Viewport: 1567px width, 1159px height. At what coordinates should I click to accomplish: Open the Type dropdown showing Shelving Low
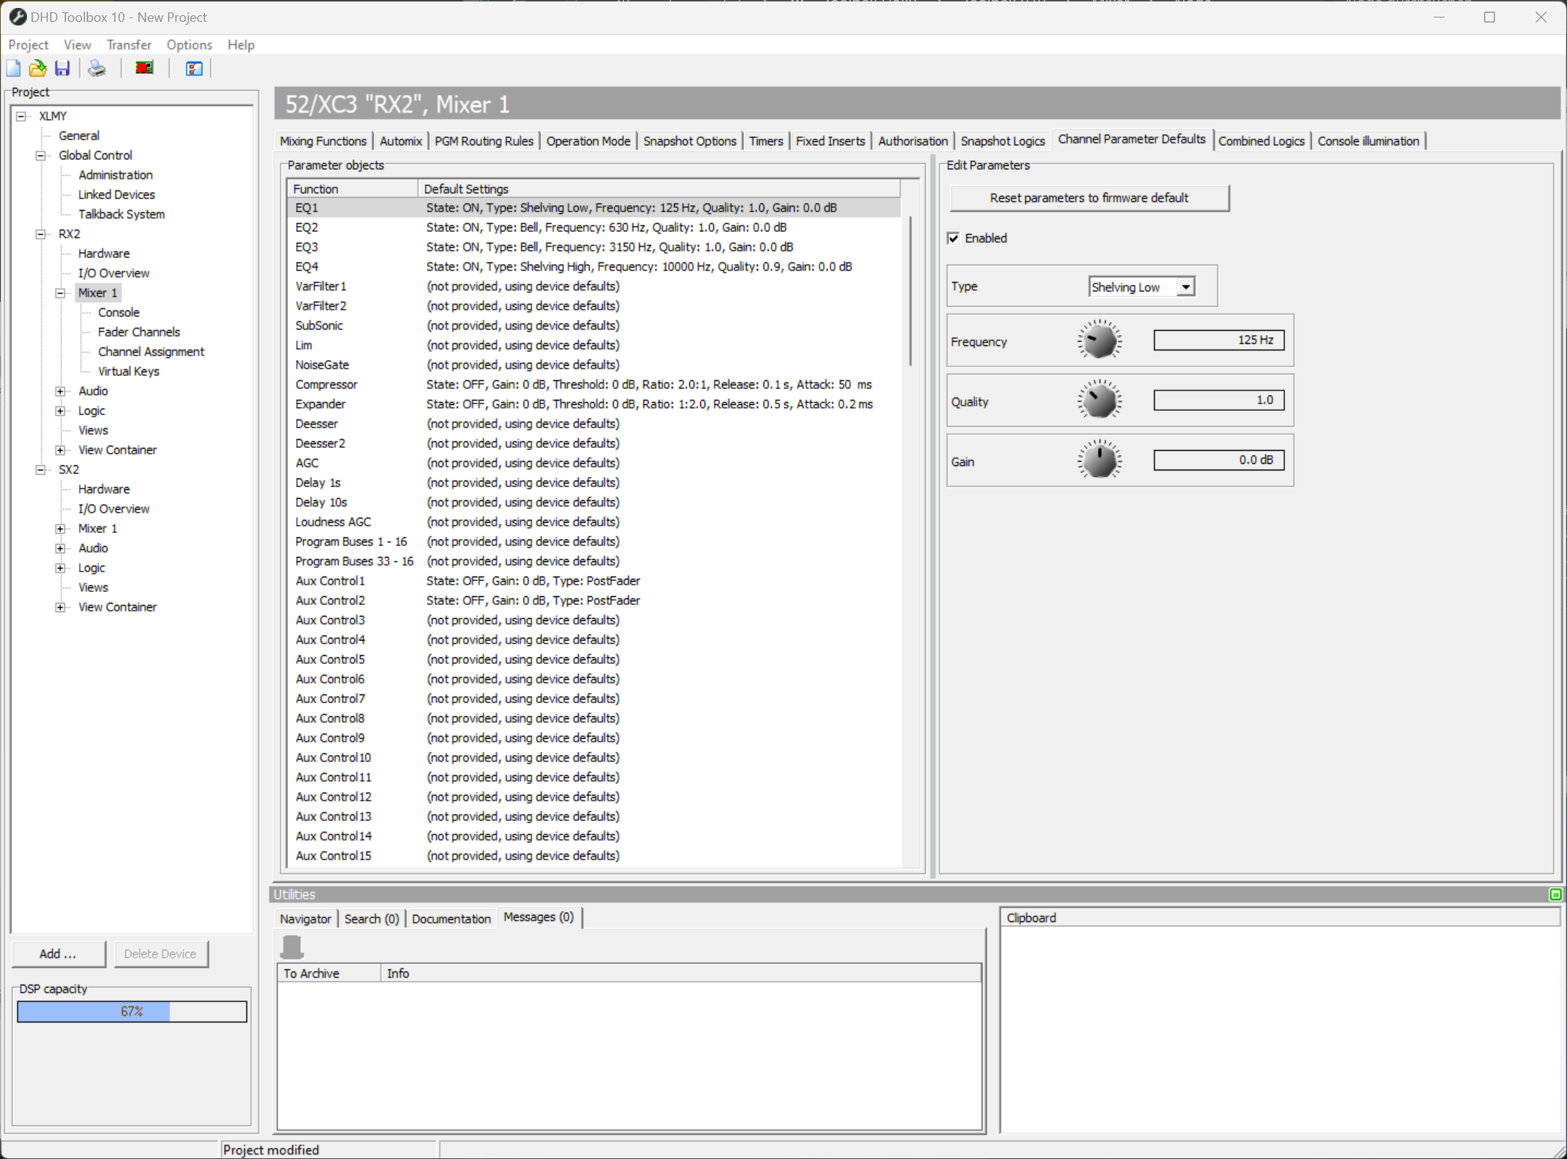pyautogui.click(x=1186, y=286)
